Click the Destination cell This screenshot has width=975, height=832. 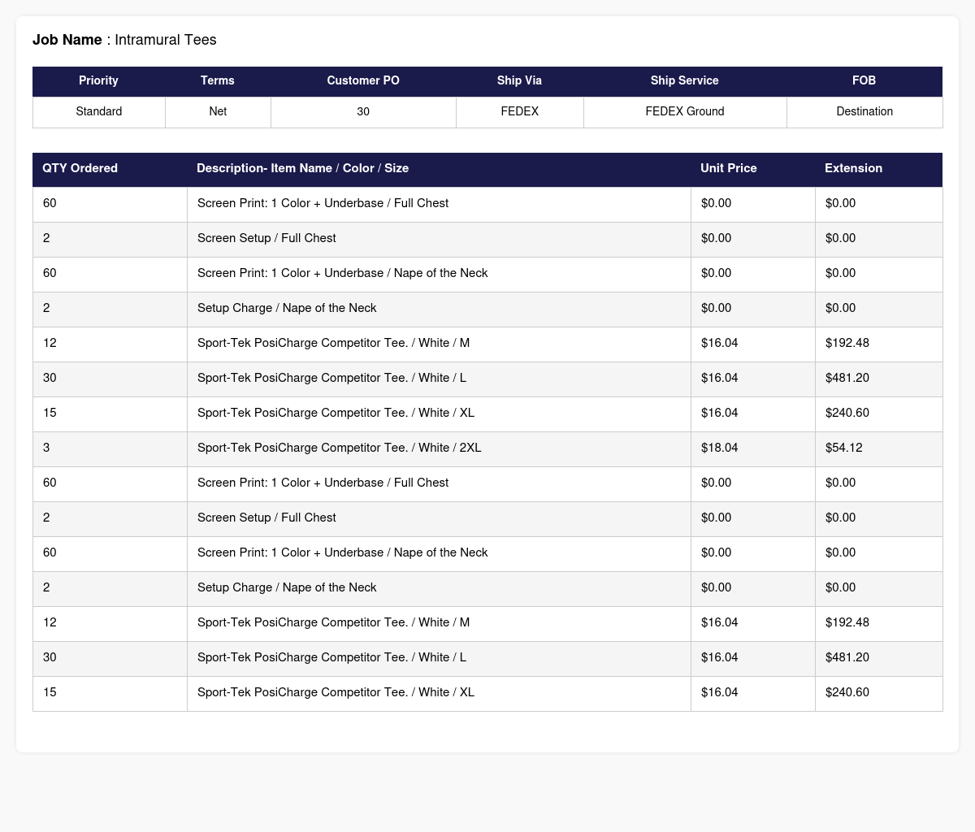click(x=864, y=112)
